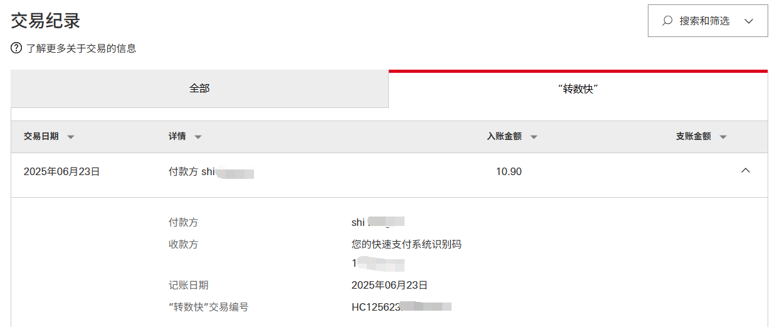Image resolution: width=772 pixels, height=327 pixels.
Task: Click the sort arrow beside 详情
Action: point(198,137)
